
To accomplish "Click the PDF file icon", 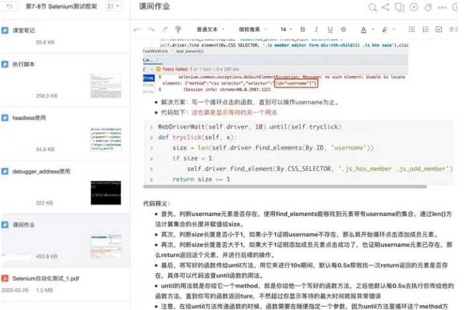I will pos(5,278).
